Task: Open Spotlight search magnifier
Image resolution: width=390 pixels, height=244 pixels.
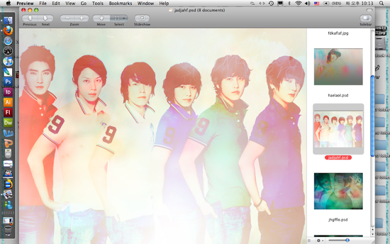Action: [381, 3]
